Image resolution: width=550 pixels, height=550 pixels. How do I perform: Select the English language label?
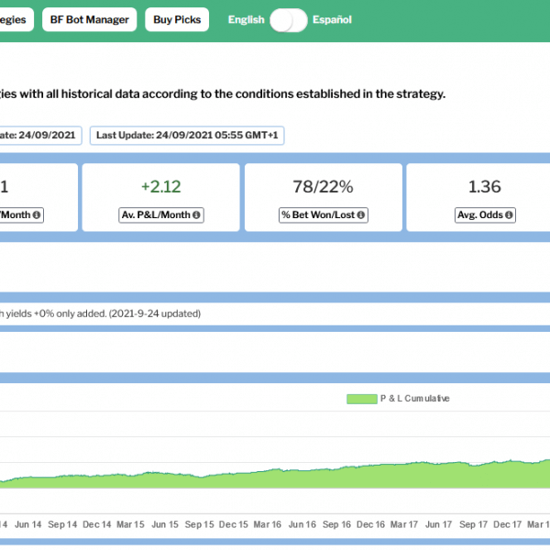point(247,19)
